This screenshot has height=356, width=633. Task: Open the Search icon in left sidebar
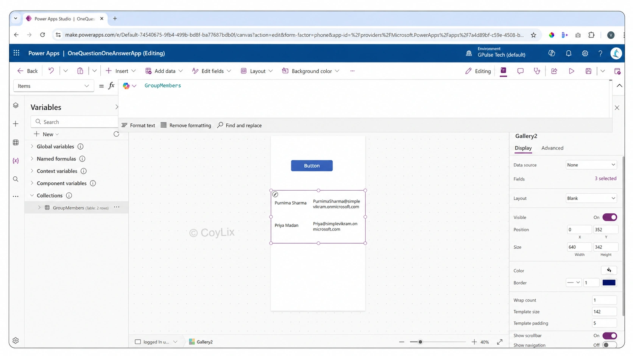point(16,179)
